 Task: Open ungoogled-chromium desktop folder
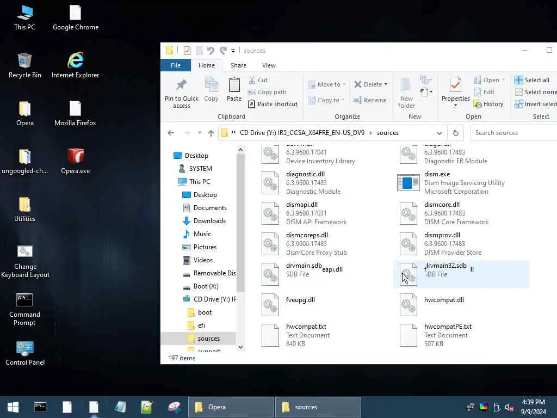click(x=24, y=162)
